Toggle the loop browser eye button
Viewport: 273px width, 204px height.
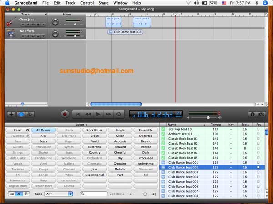(x=21, y=114)
